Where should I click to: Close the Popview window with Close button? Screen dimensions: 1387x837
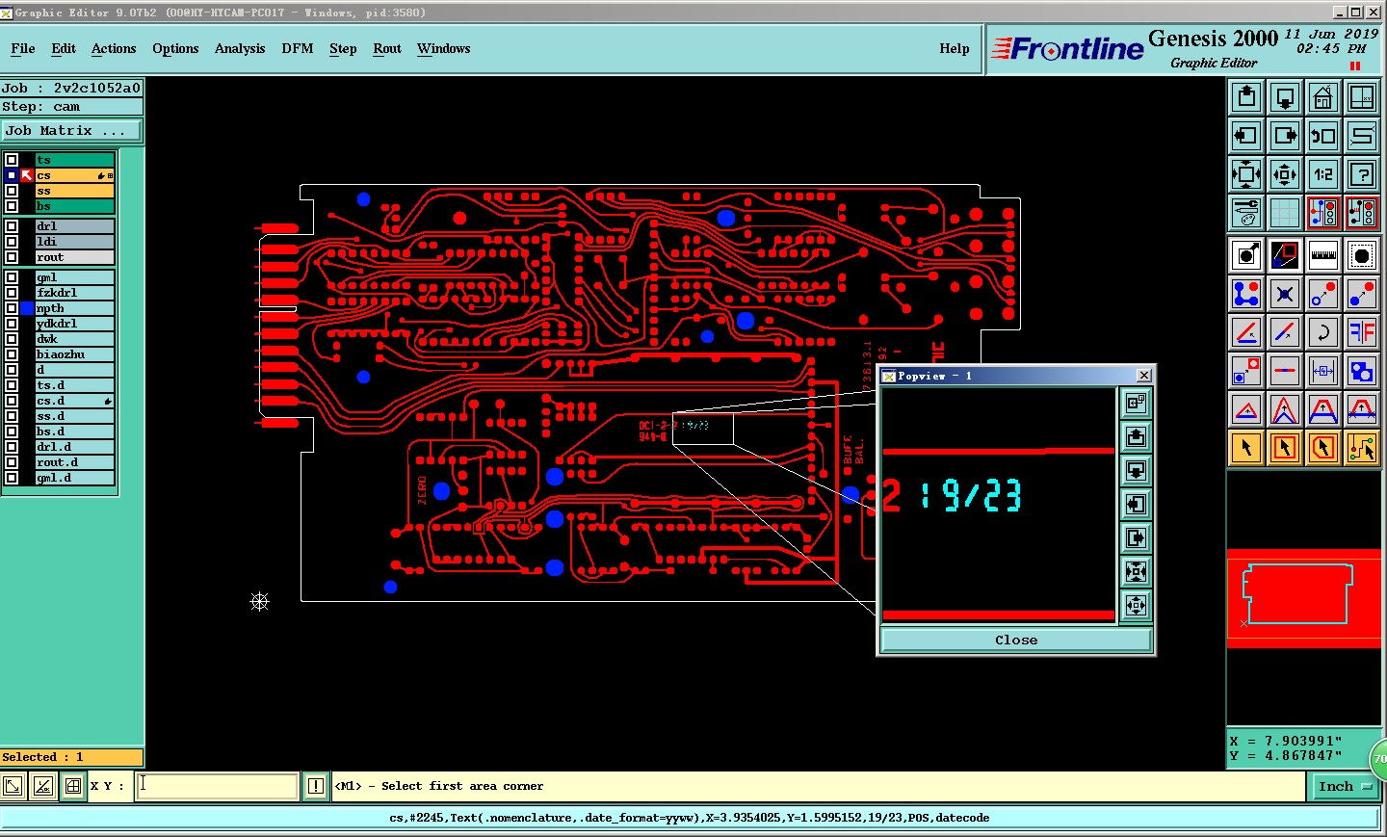[1016, 640]
